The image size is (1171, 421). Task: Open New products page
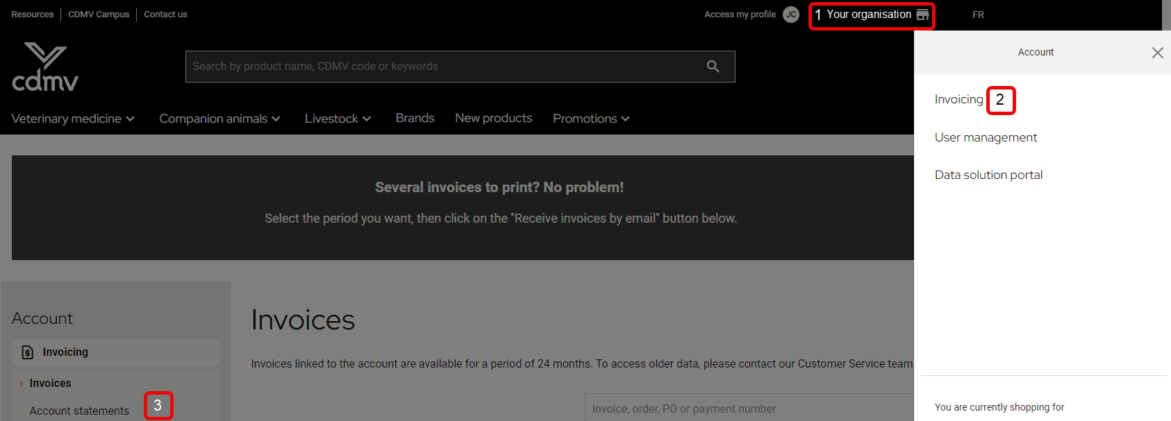(494, 118)
